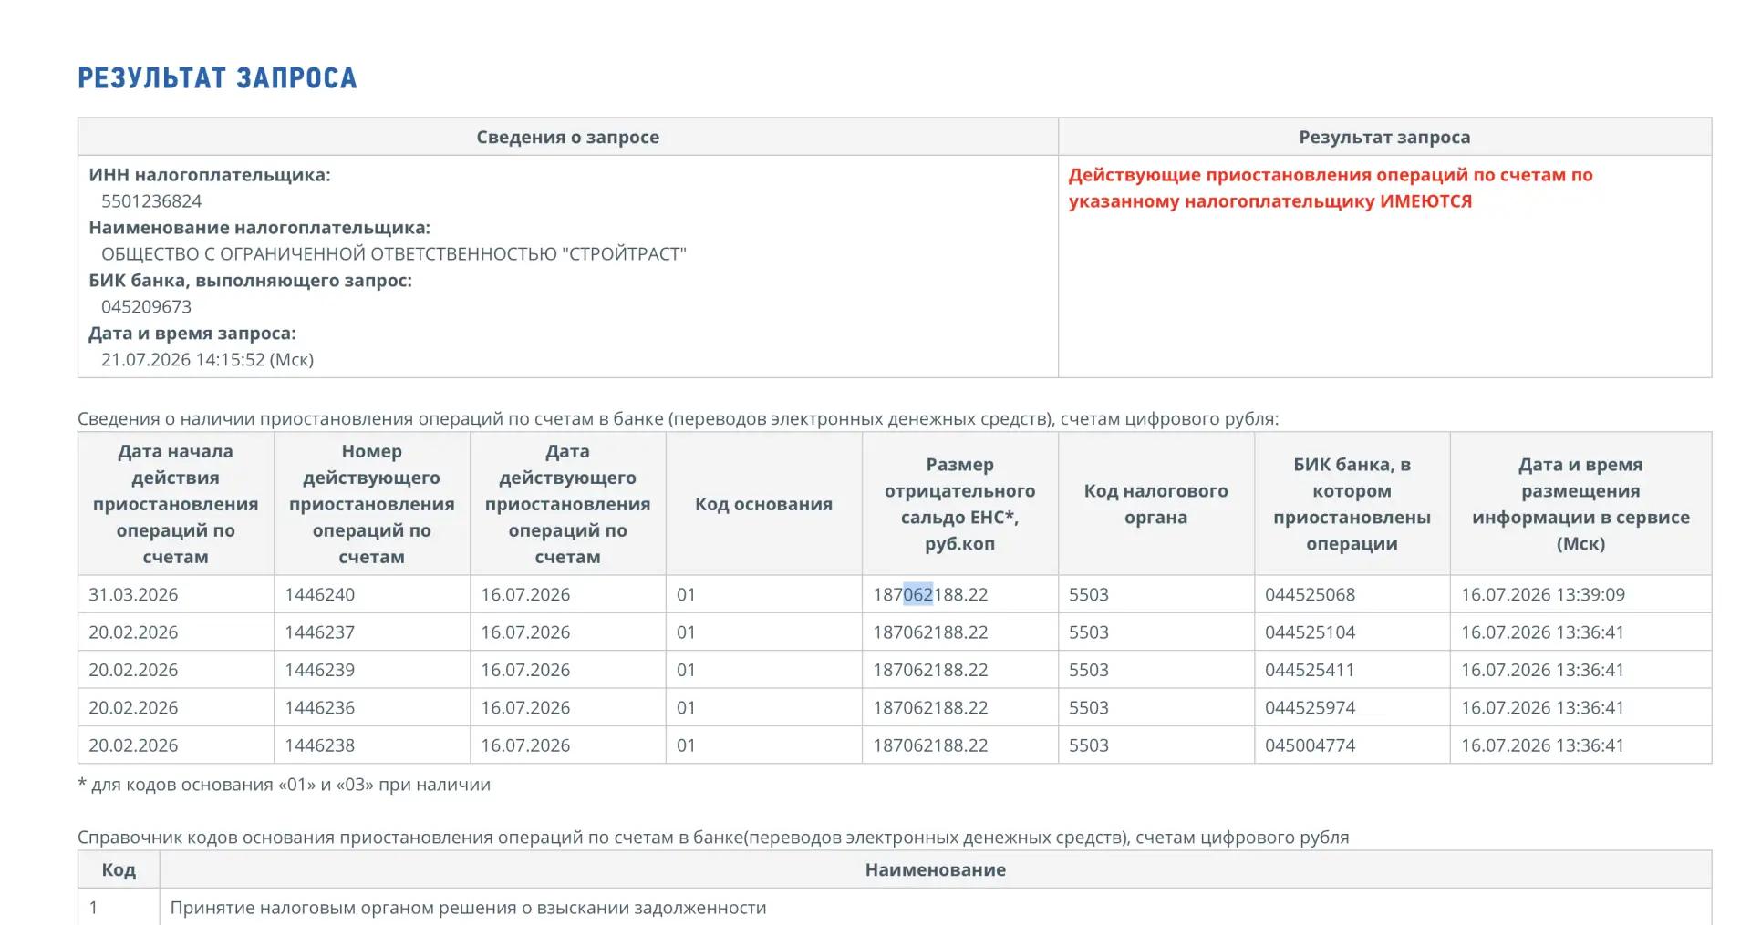1751x925 pixels.
Task: Click the timestamp 16.07.2026 13:39:09
Action: pos(1542,594)
